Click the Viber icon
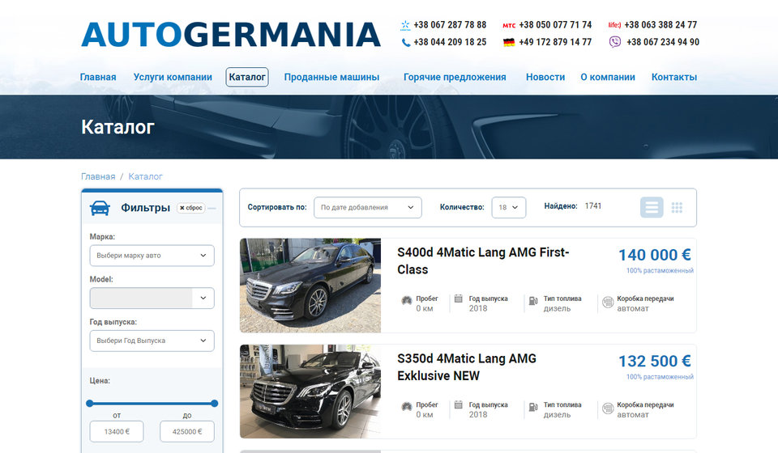 pos(615,42)
